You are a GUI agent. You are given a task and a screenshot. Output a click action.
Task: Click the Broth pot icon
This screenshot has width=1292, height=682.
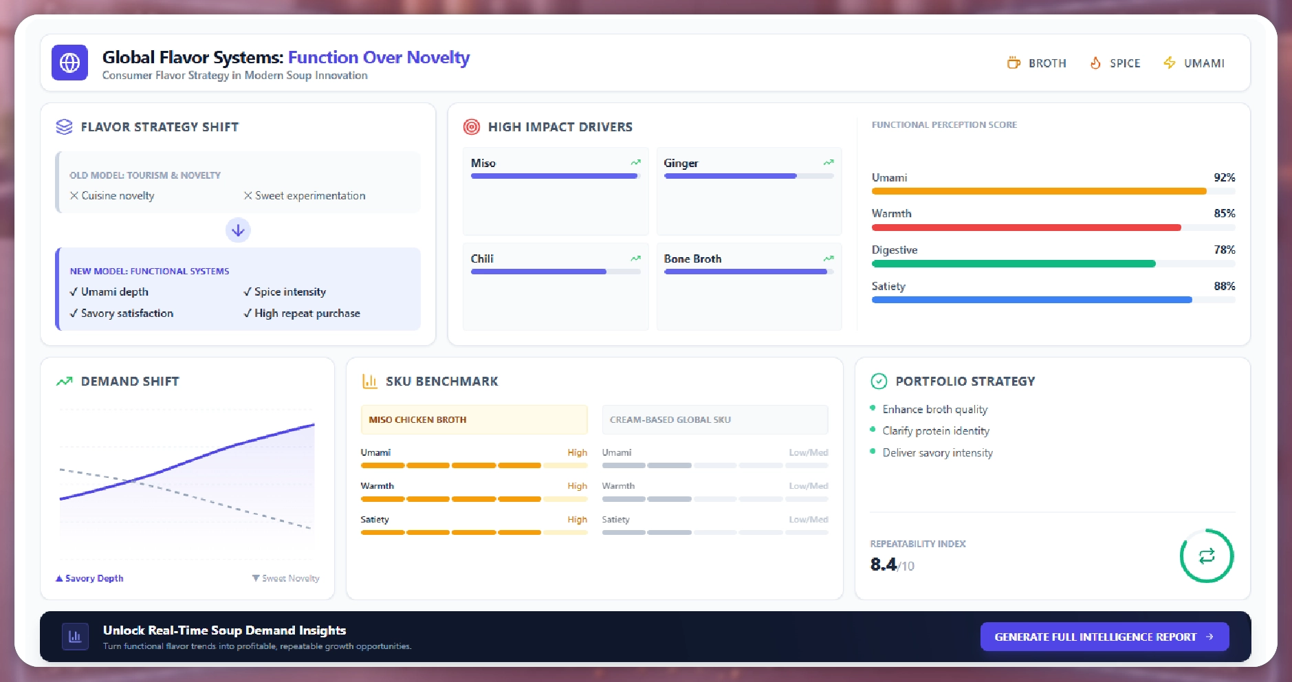pyautogui.click(x=1014, y=63)
